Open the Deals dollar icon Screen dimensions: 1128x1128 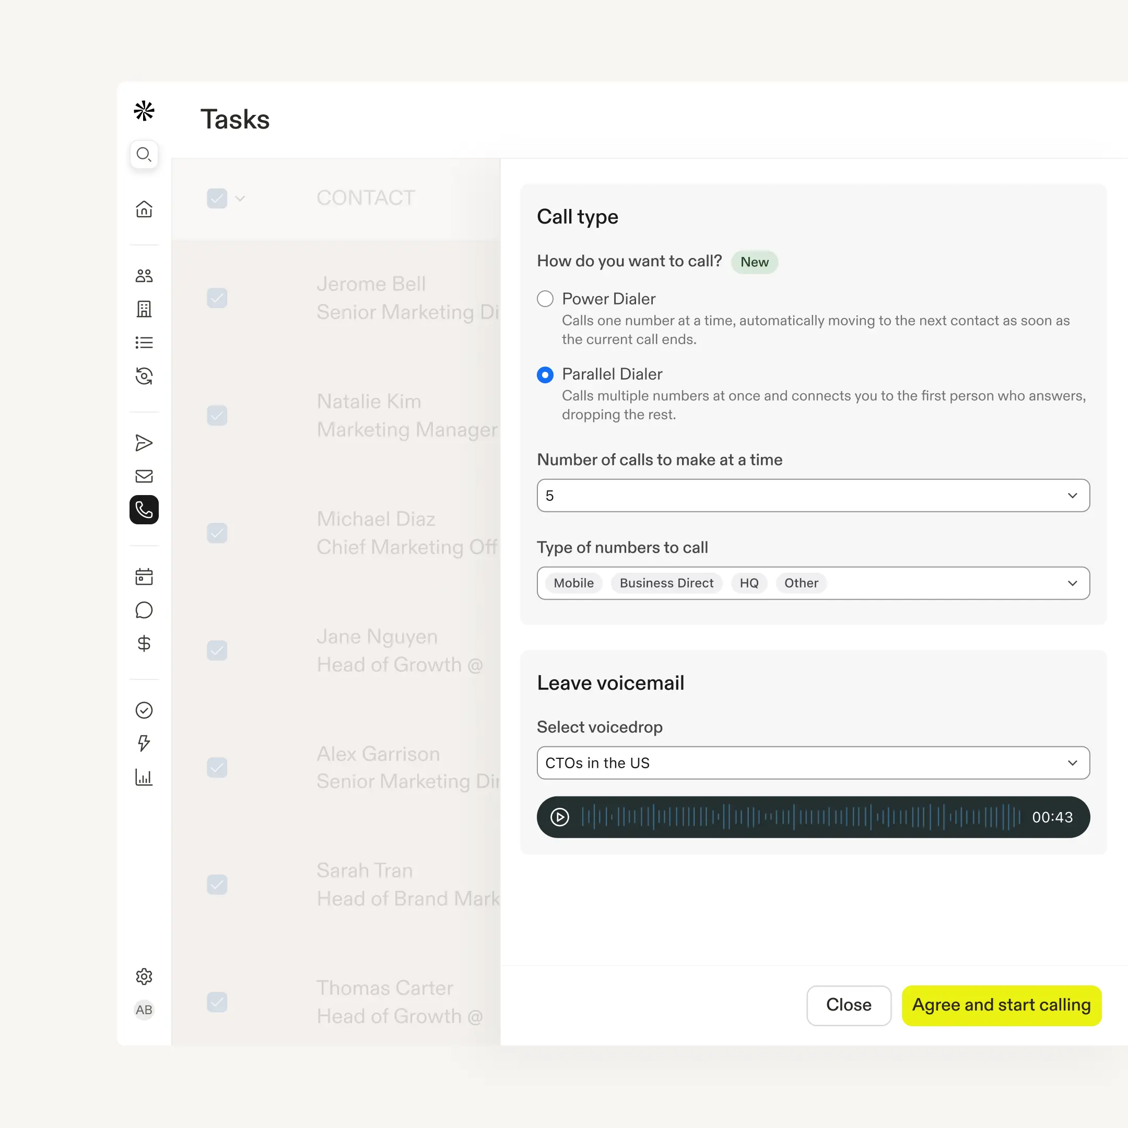point(144,643)
